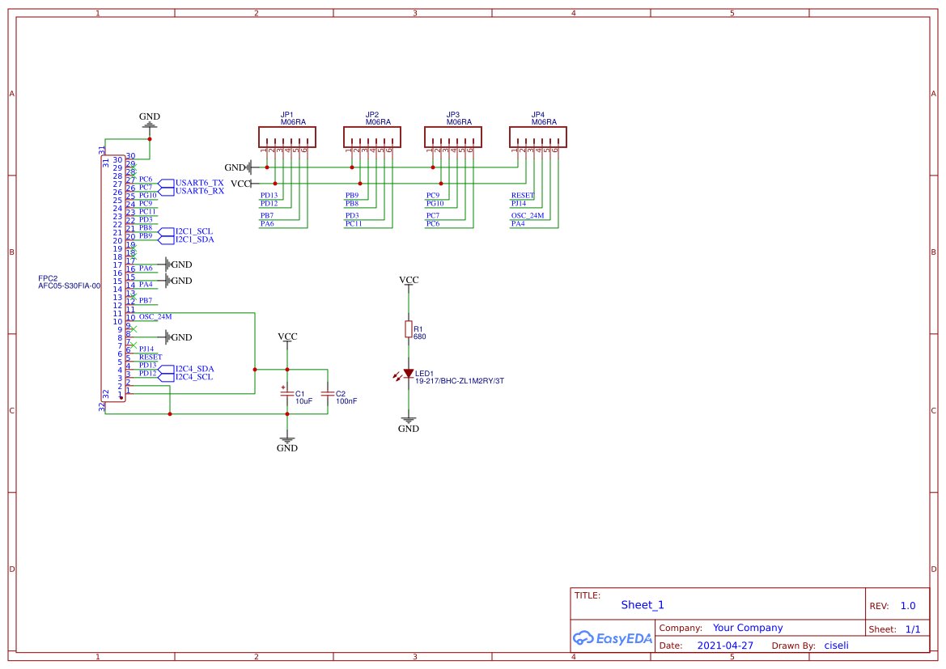Click the RESET net label on pin 5
The height and width of the screenshot is (669, 946).
150,357
